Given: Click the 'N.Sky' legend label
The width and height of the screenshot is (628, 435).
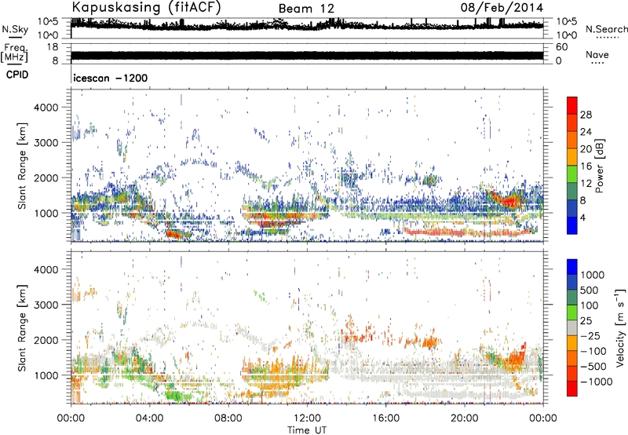Looking at the screenshot, I should (x=15, y=29).
